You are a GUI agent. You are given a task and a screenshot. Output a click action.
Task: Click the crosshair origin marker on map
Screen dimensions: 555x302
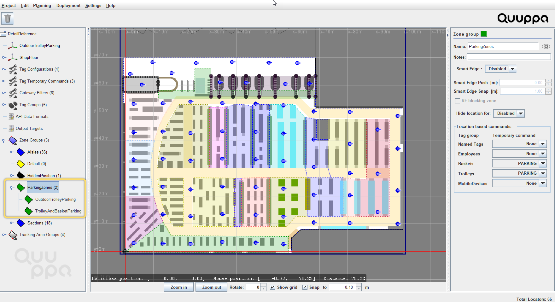tap(125, 251)
